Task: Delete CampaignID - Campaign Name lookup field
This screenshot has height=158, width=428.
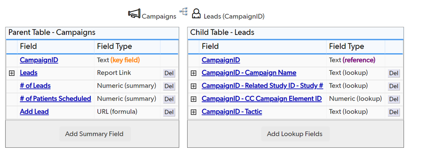Action: click(x=394, y=73)
